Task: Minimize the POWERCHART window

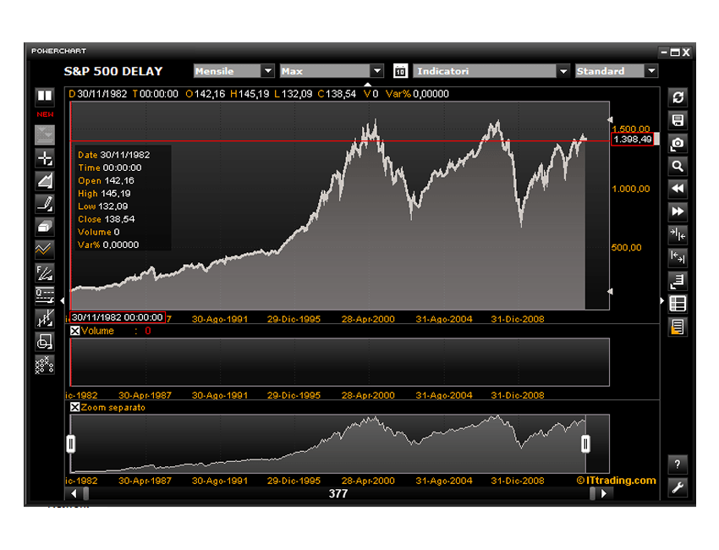Action: (664, 52)
